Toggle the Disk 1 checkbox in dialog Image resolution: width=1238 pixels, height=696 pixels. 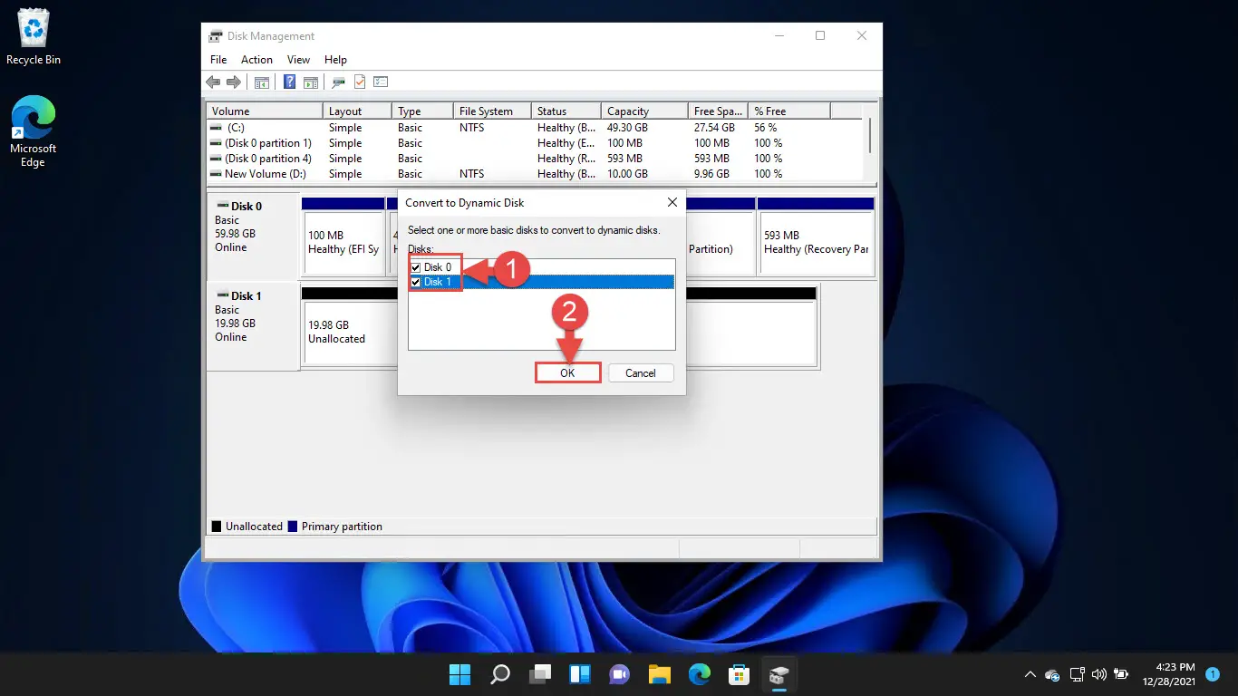(x=416, y=282)
